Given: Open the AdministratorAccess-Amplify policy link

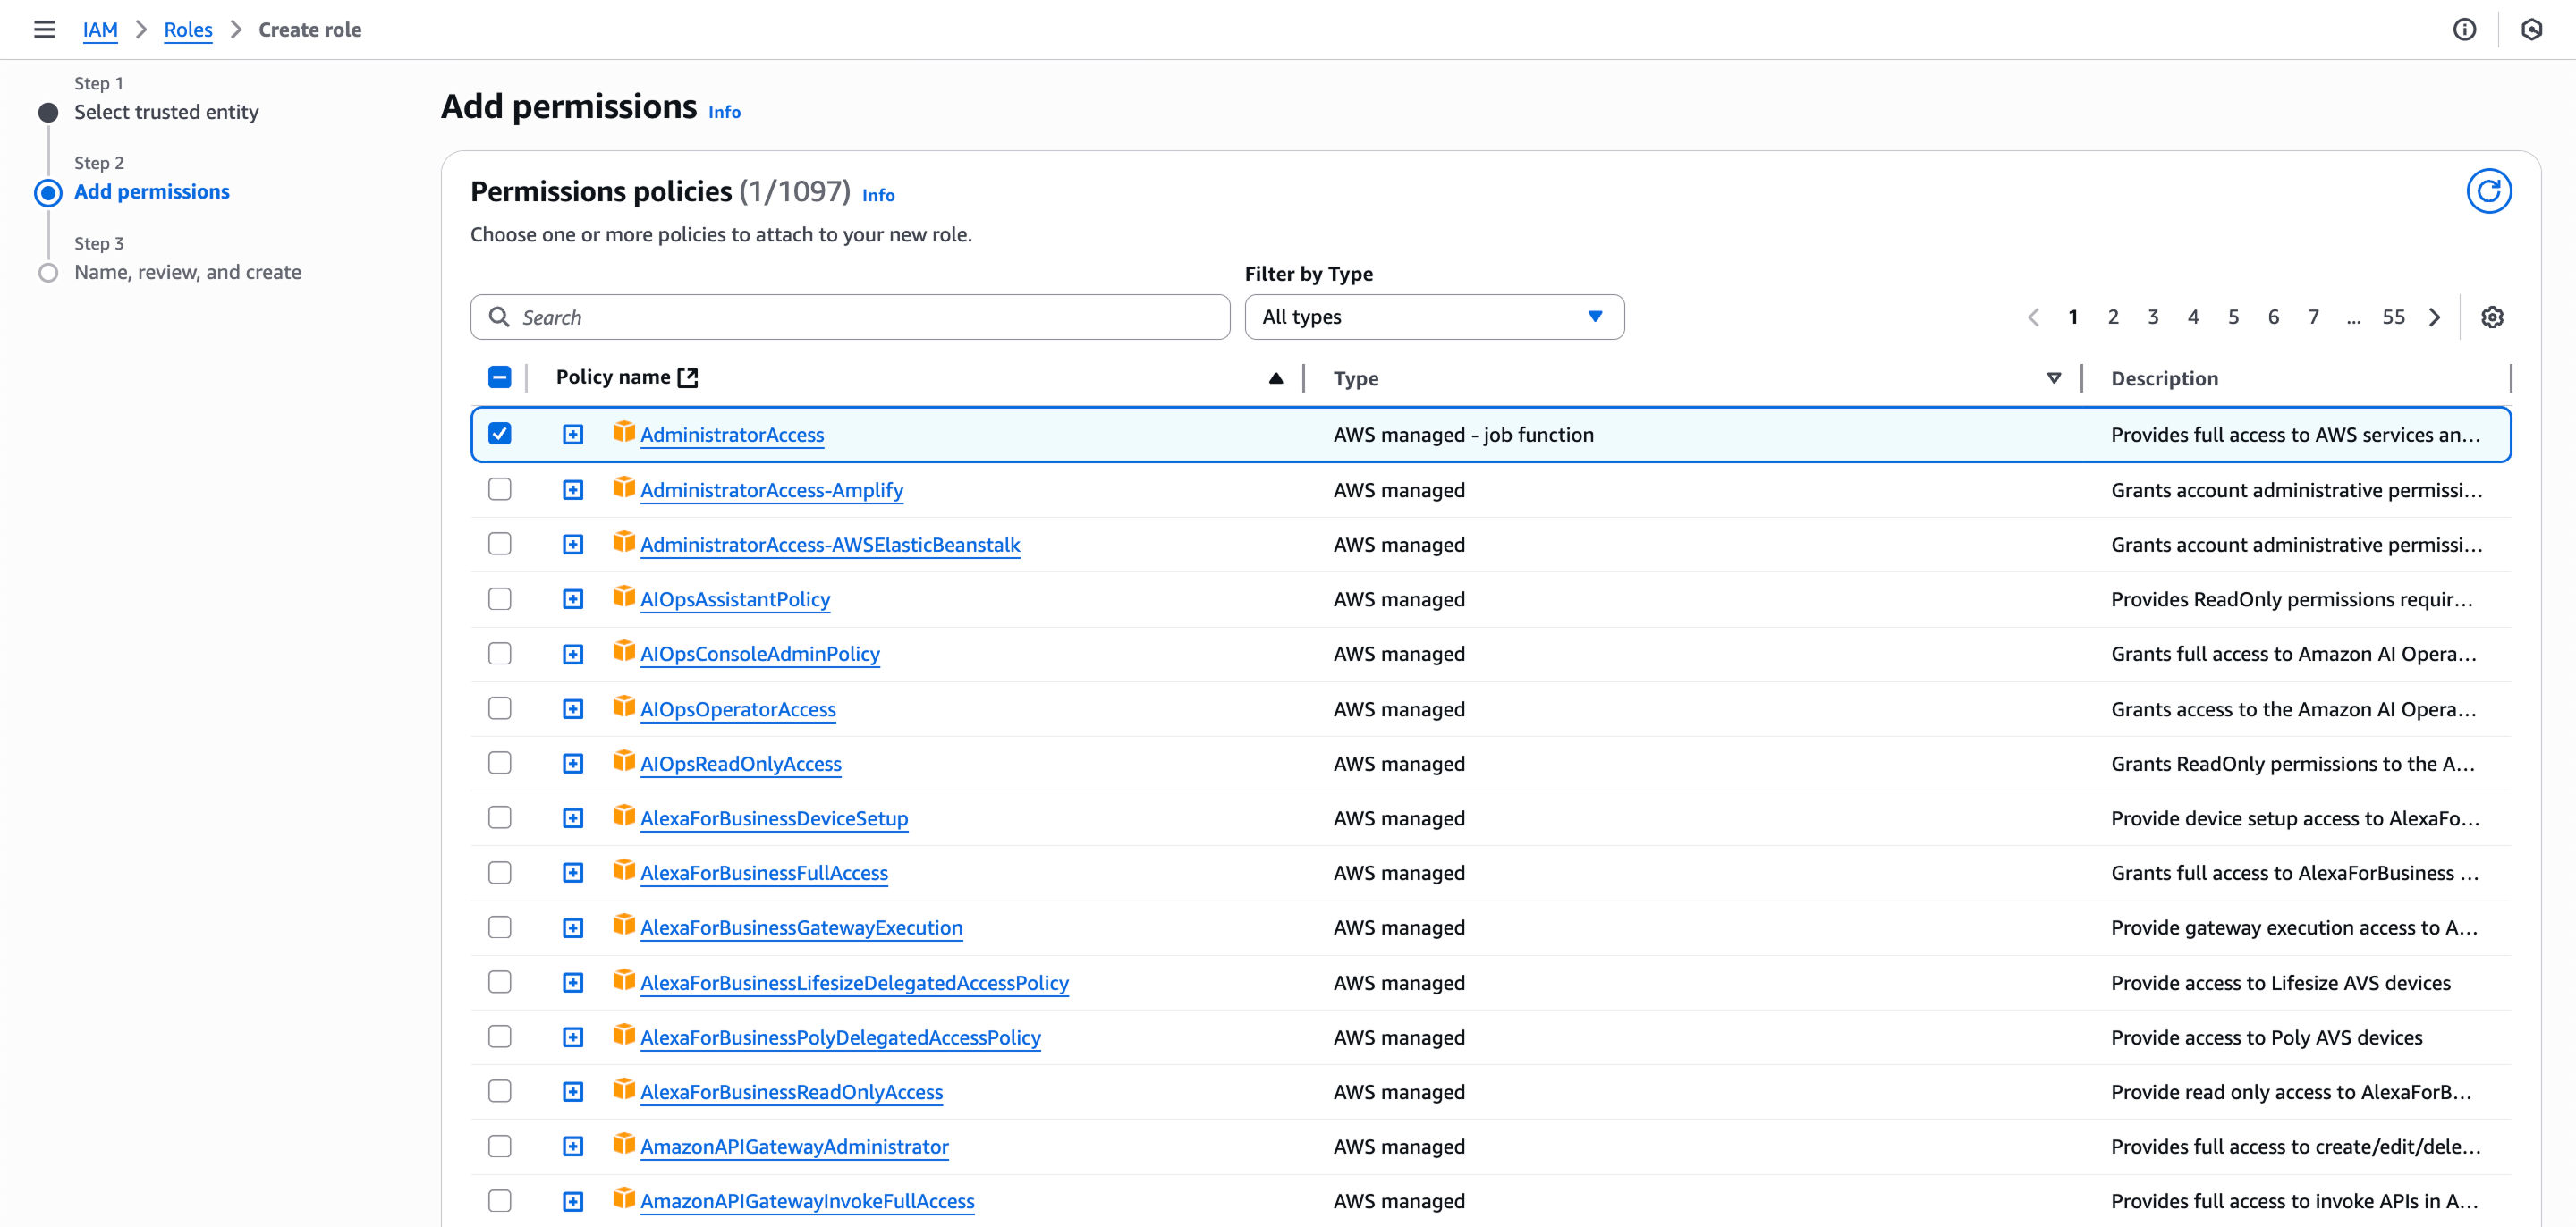Looking at the screenshot, I should pos(772,490).
